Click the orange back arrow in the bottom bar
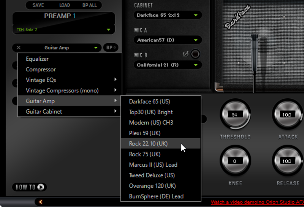Viewport: 304px width, 207px height. coord(41,202)
